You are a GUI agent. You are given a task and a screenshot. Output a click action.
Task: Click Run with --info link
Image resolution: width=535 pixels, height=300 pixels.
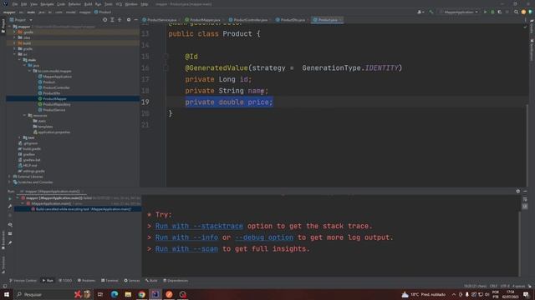186,237
